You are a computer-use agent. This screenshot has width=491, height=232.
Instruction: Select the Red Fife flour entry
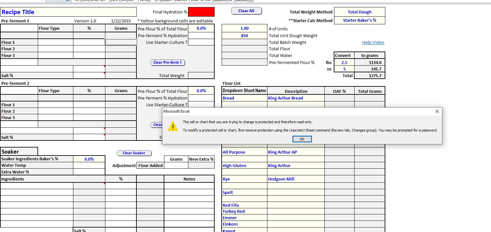tap(244, 205)
